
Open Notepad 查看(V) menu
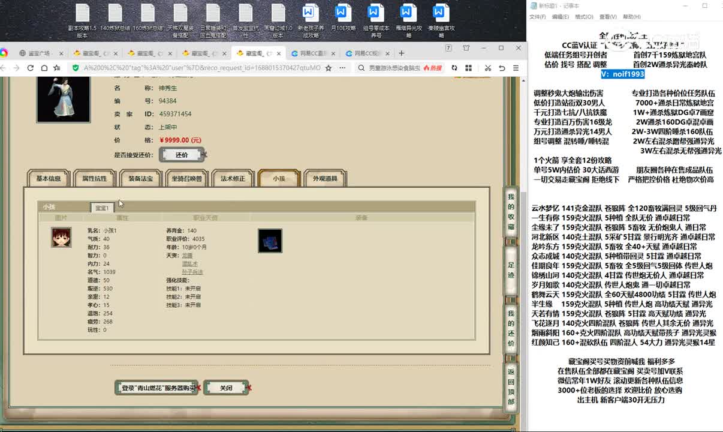pyautogui.click(x=608, y=17)
